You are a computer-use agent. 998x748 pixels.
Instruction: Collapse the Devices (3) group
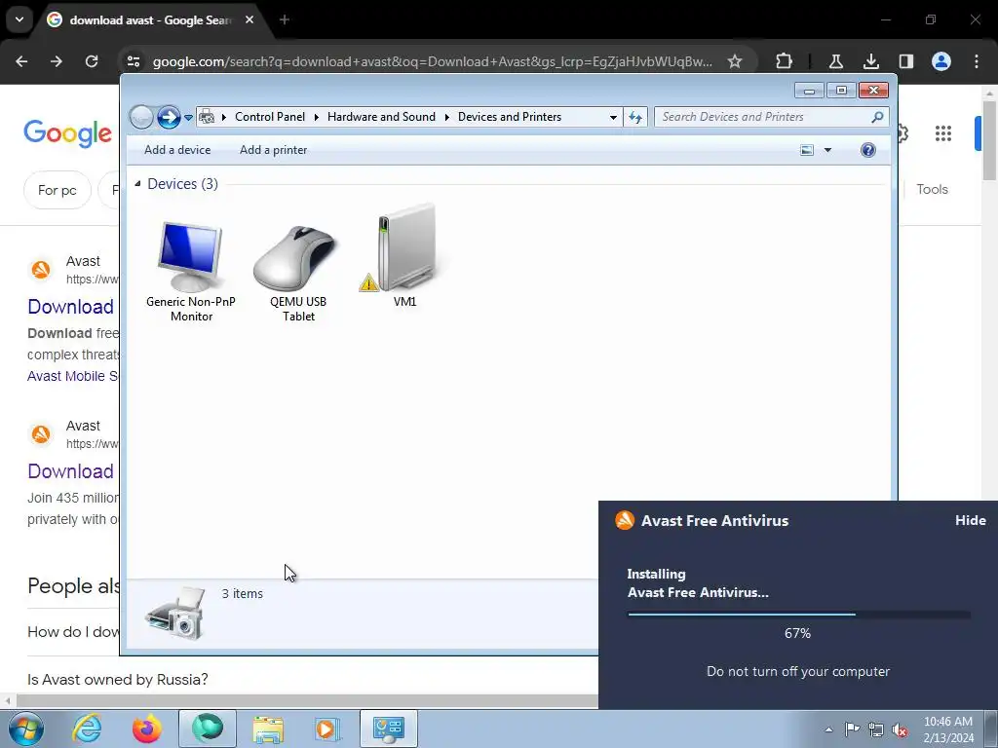pos(137,184)
